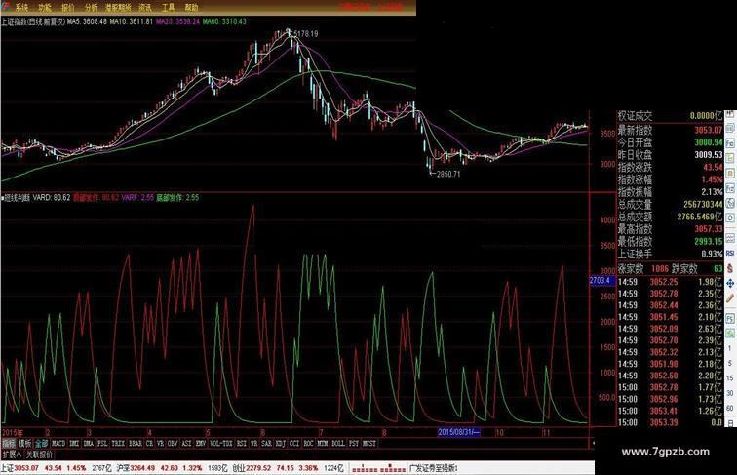737x475 pixels.
Task: Switch indicator to BRAR
Action: coord(136,443)
